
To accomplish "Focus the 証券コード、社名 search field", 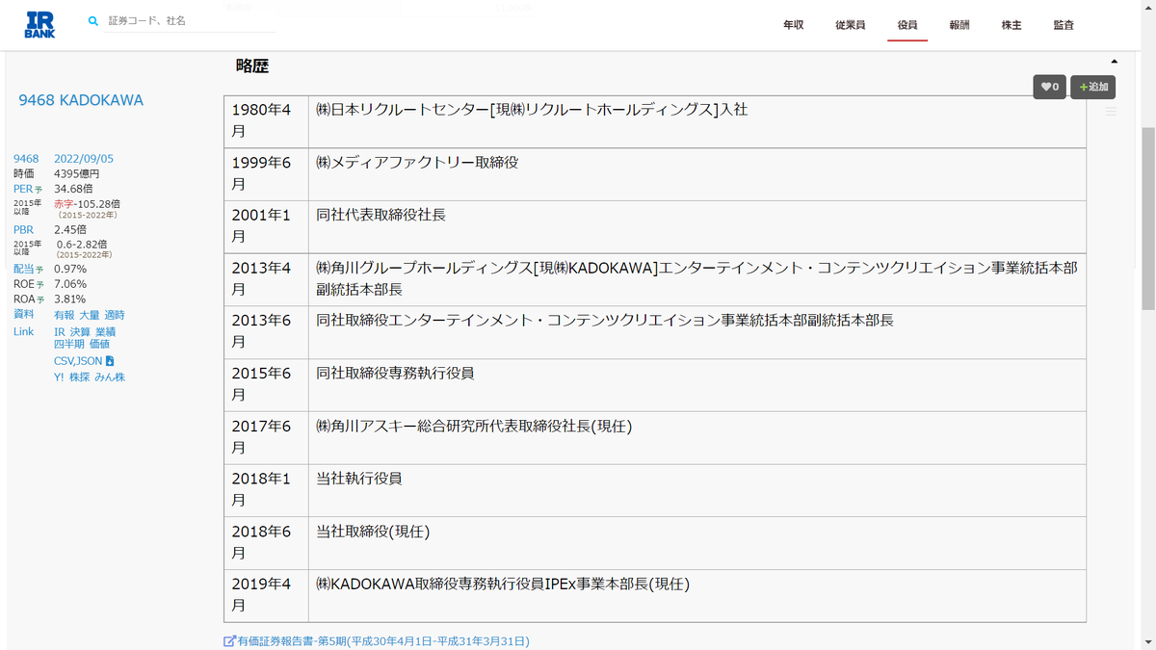I will [x=191, y=20].
